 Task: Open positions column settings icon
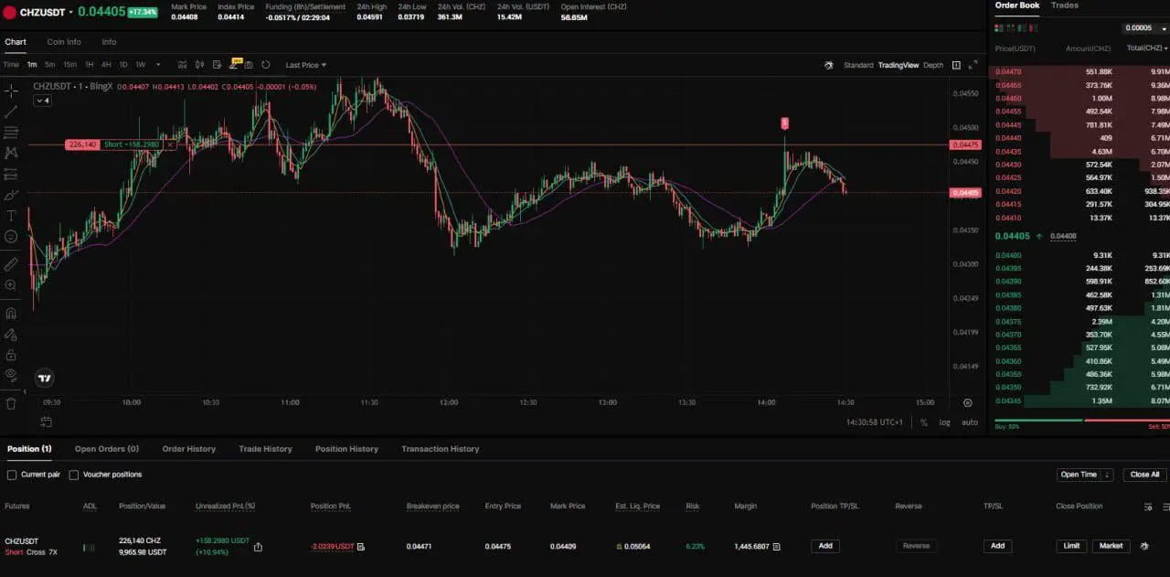(1149, 507)
